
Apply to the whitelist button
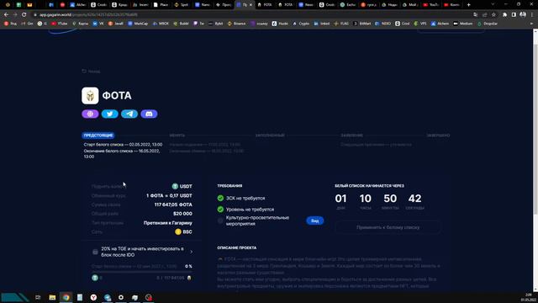[x=388, y=227]
